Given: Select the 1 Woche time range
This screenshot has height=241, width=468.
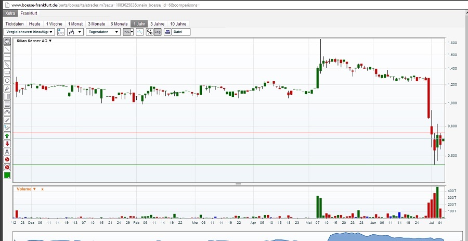Looking at the screenshot, I should [x=54, y=24].
